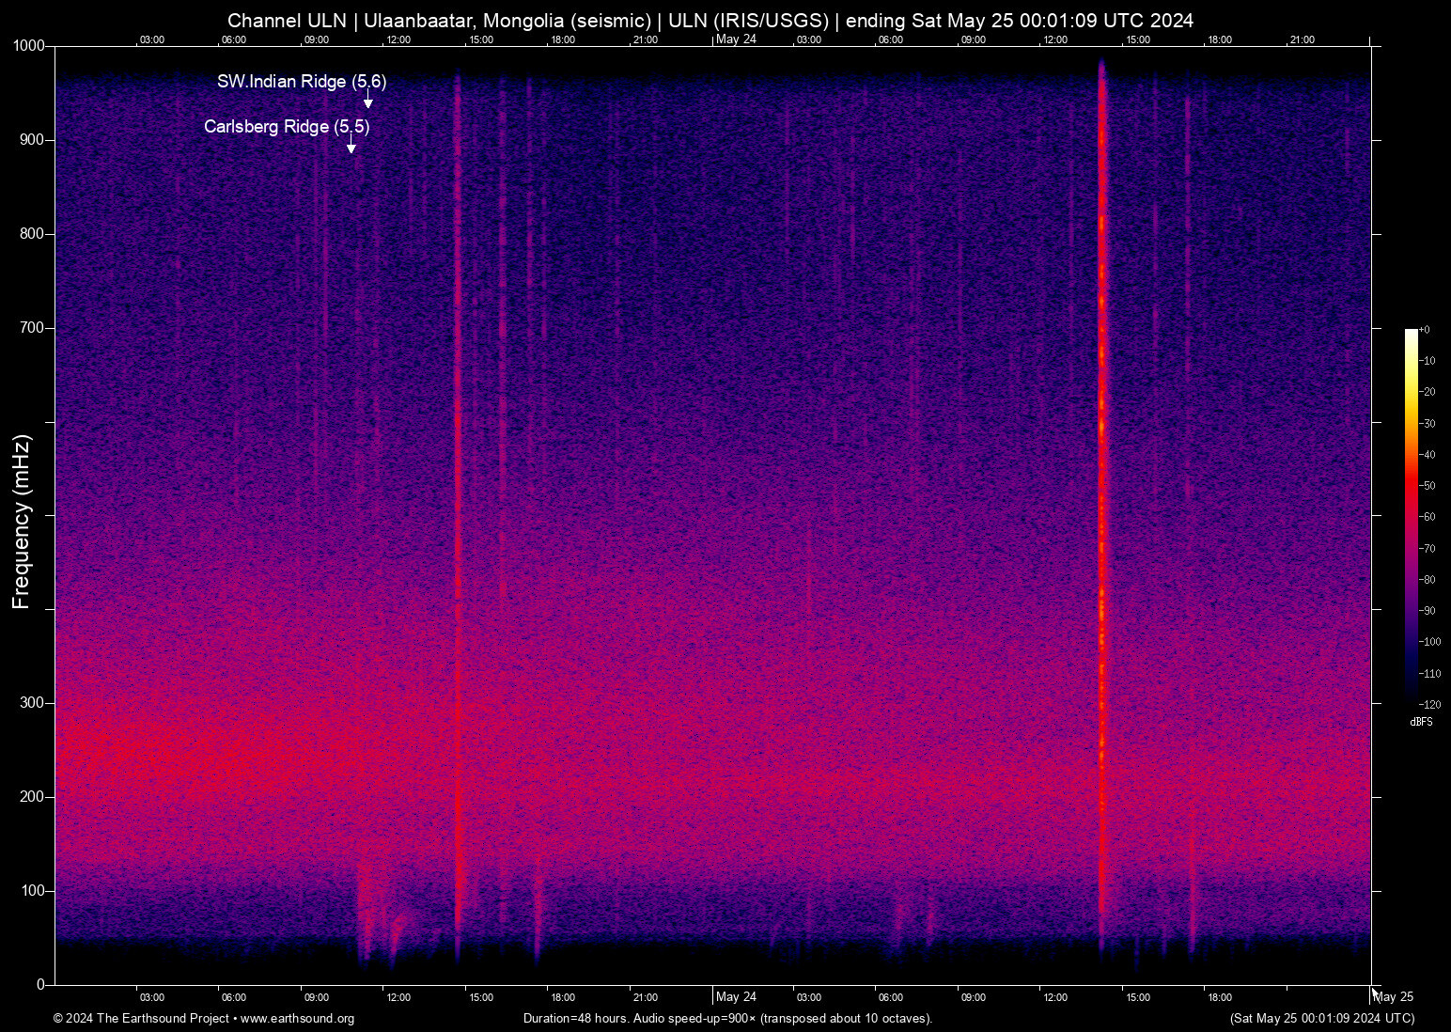Click the 300 tick on the frequency axis

pos(33,703)
